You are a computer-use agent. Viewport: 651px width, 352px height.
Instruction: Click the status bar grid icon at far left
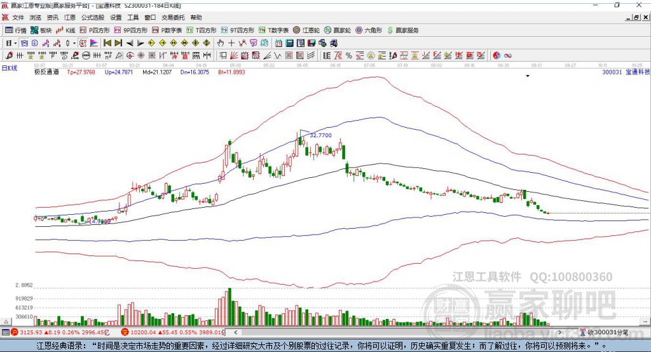click(x=5, y=332)
